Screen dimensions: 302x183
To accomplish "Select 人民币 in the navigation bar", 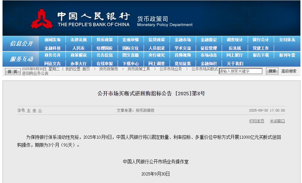I will pyautogui.click(x=79, y=47).
